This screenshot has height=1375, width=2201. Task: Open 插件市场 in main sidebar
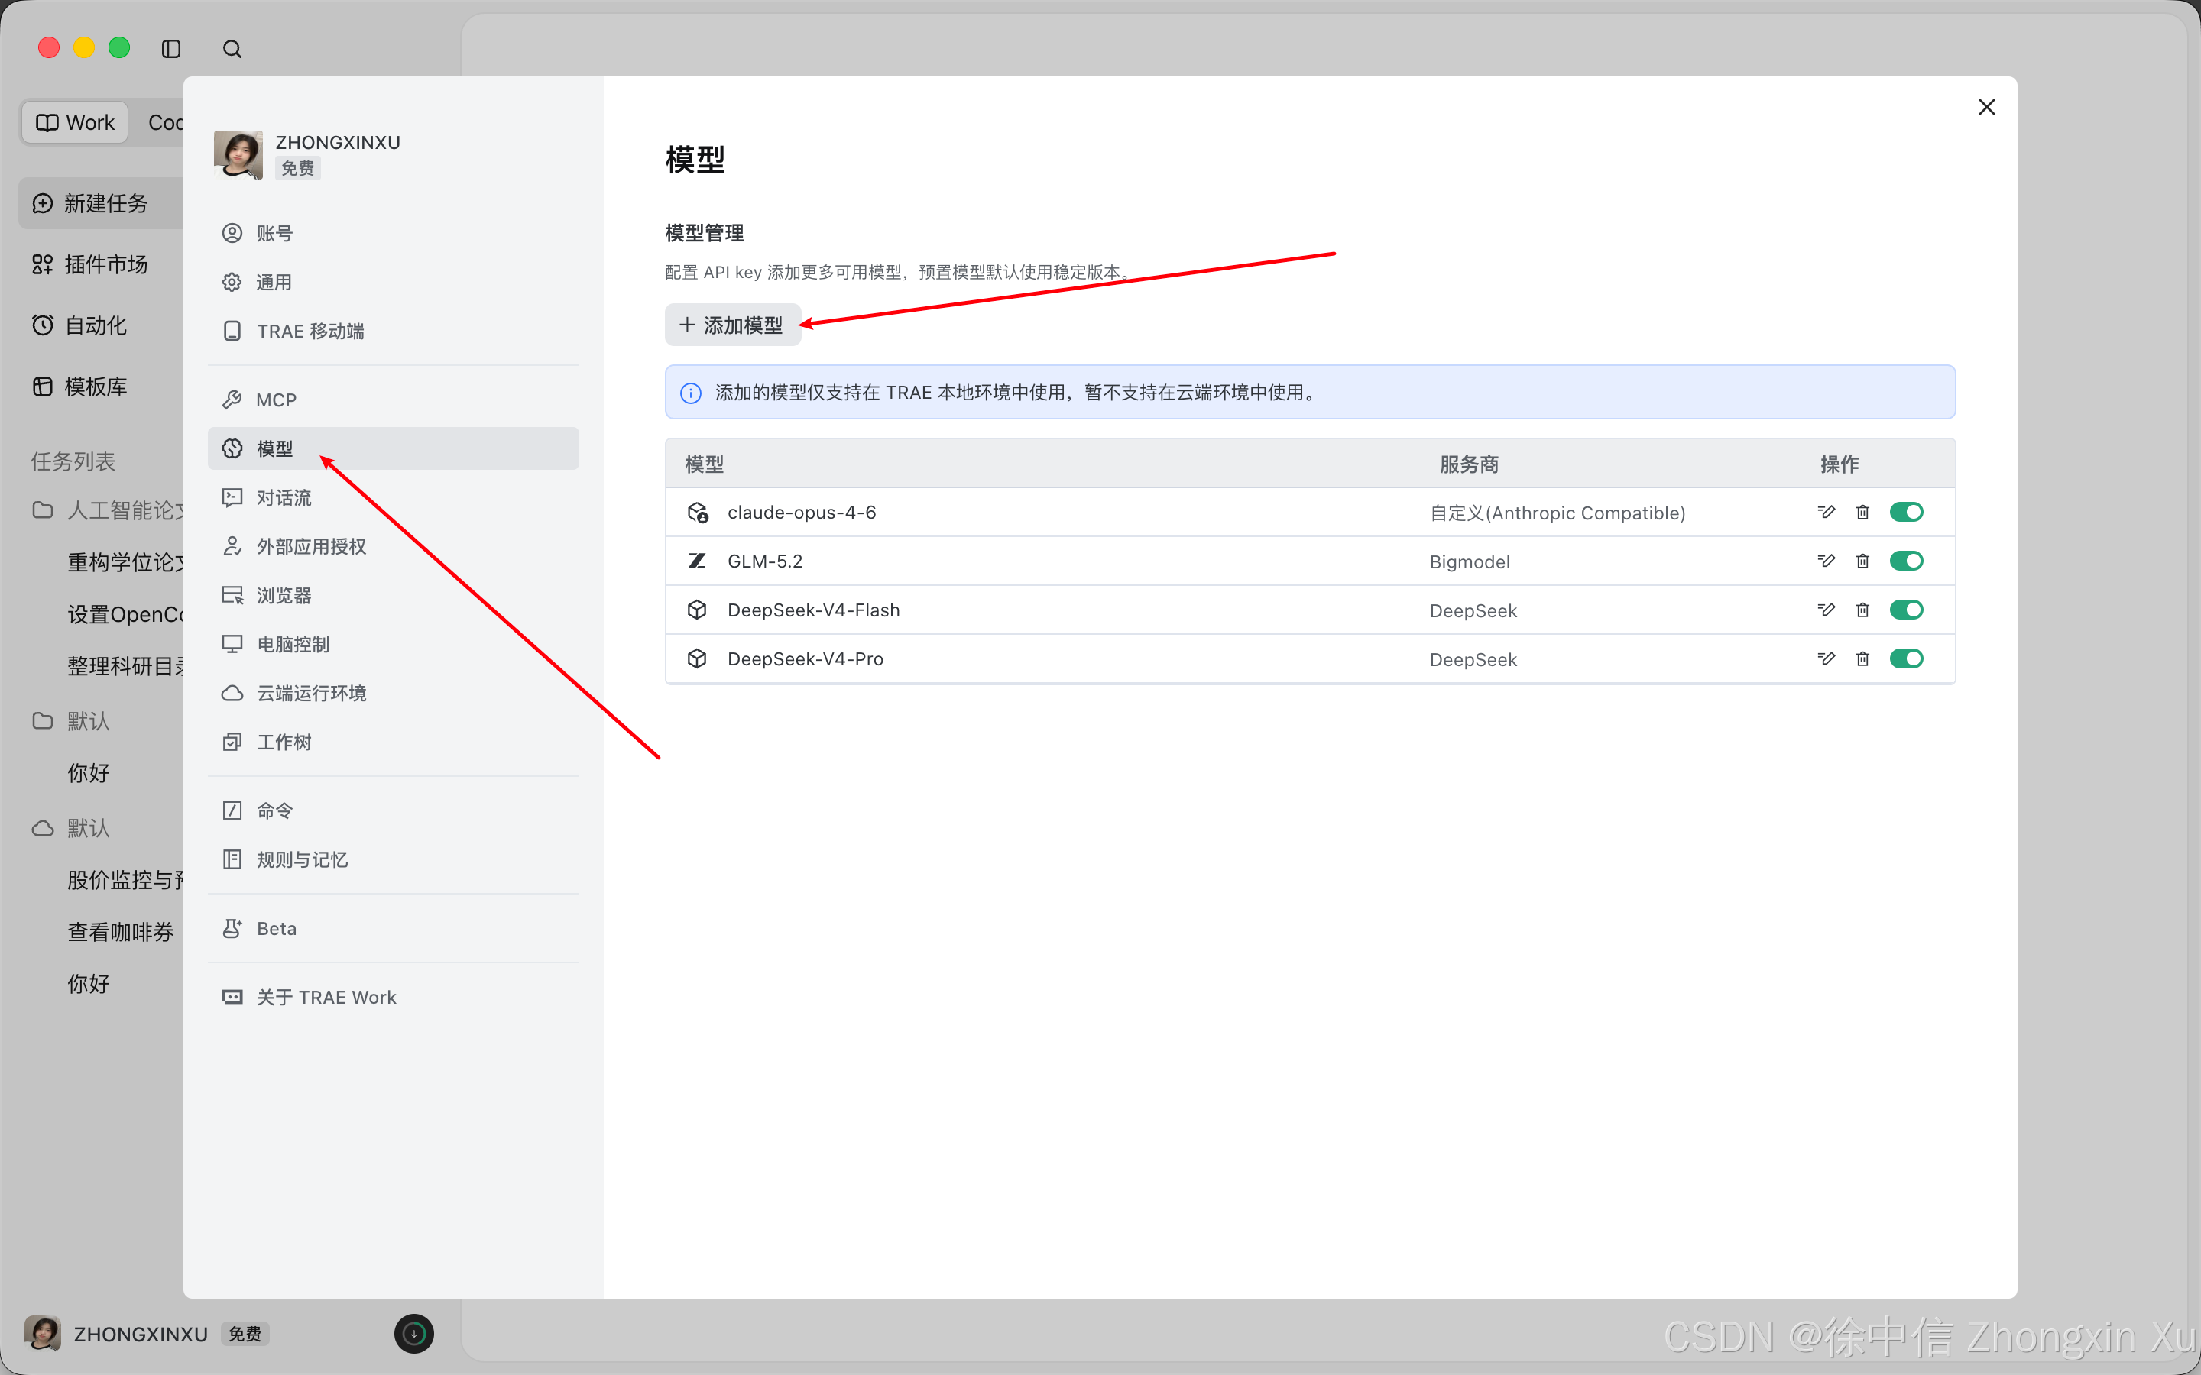[x=102, y=264]
